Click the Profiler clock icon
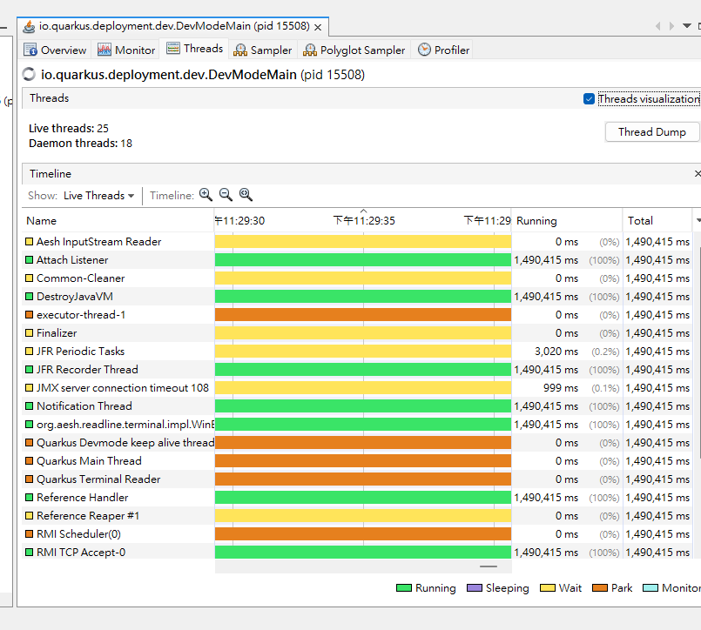 click(x=424, y=50)
